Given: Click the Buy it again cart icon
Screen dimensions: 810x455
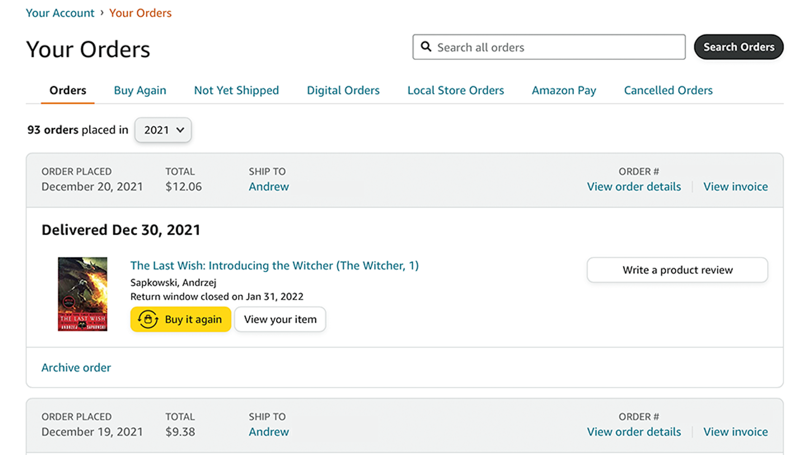Looking at the screenshot, I should click(148, 319).
